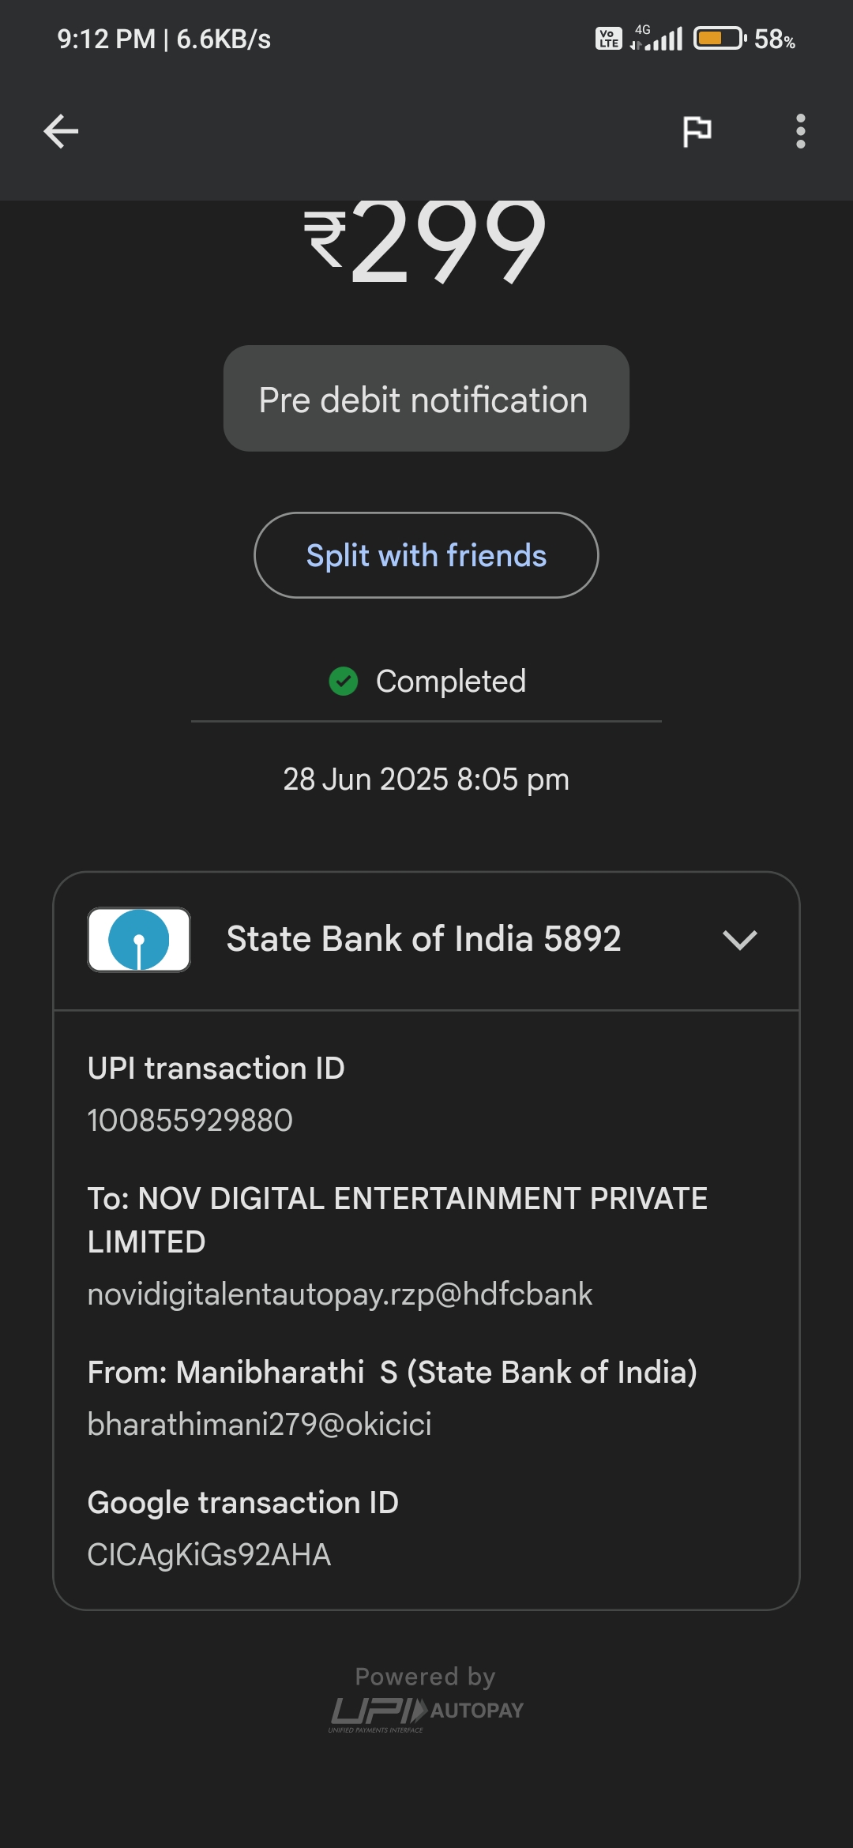Expand the State Bank of India chevron
The width and height of the screenshot is (853, 1848).
coord(739,940)
